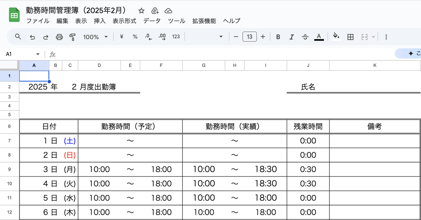This screenshot has width=421, height=220.
Task: Star the 勤務時間管理簿 document
Action: coord(142,11)
